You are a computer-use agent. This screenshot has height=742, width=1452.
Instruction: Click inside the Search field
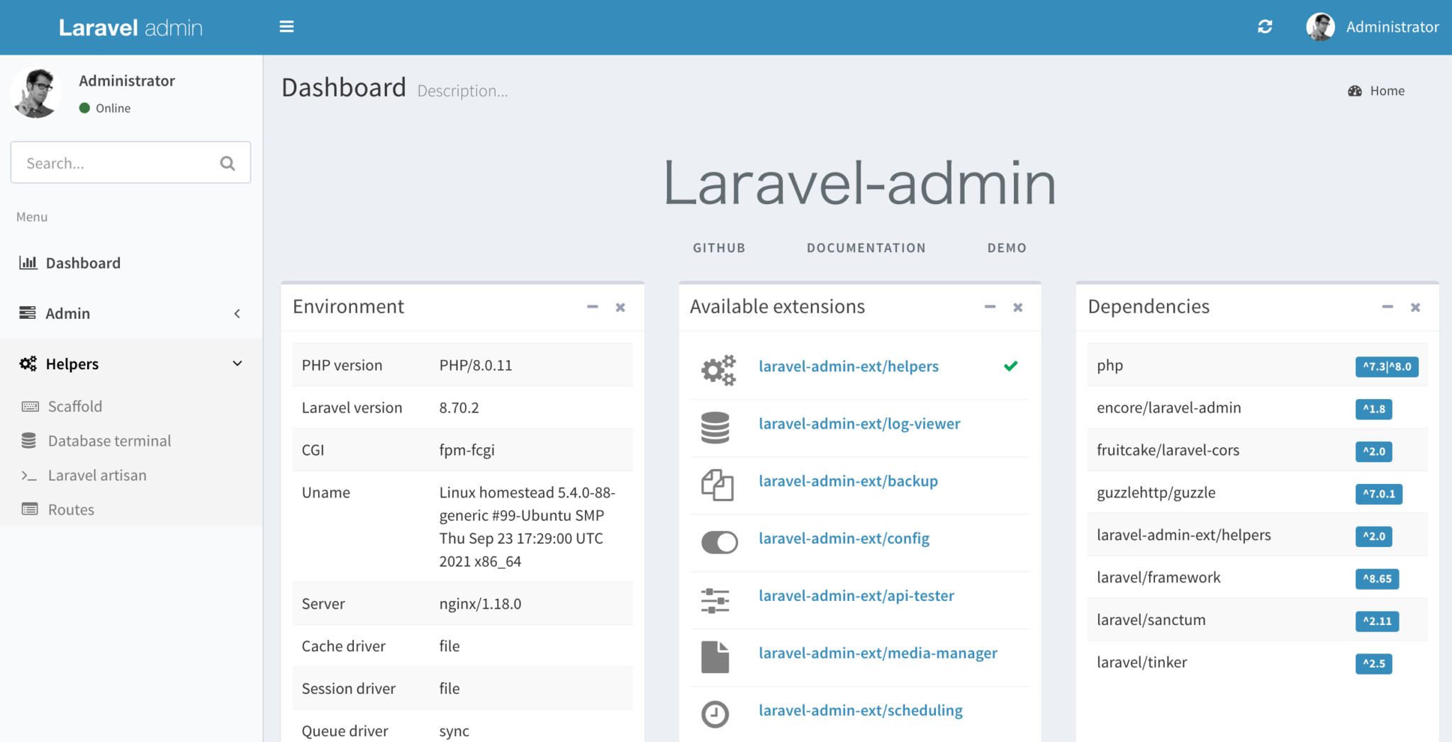coord(113,162)
